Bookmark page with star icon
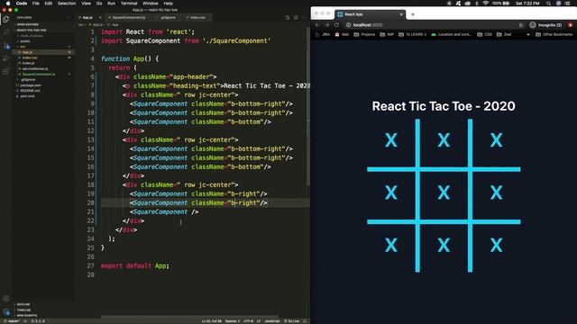Viewport: 577px width, 324px height. [x=521, y=25]
